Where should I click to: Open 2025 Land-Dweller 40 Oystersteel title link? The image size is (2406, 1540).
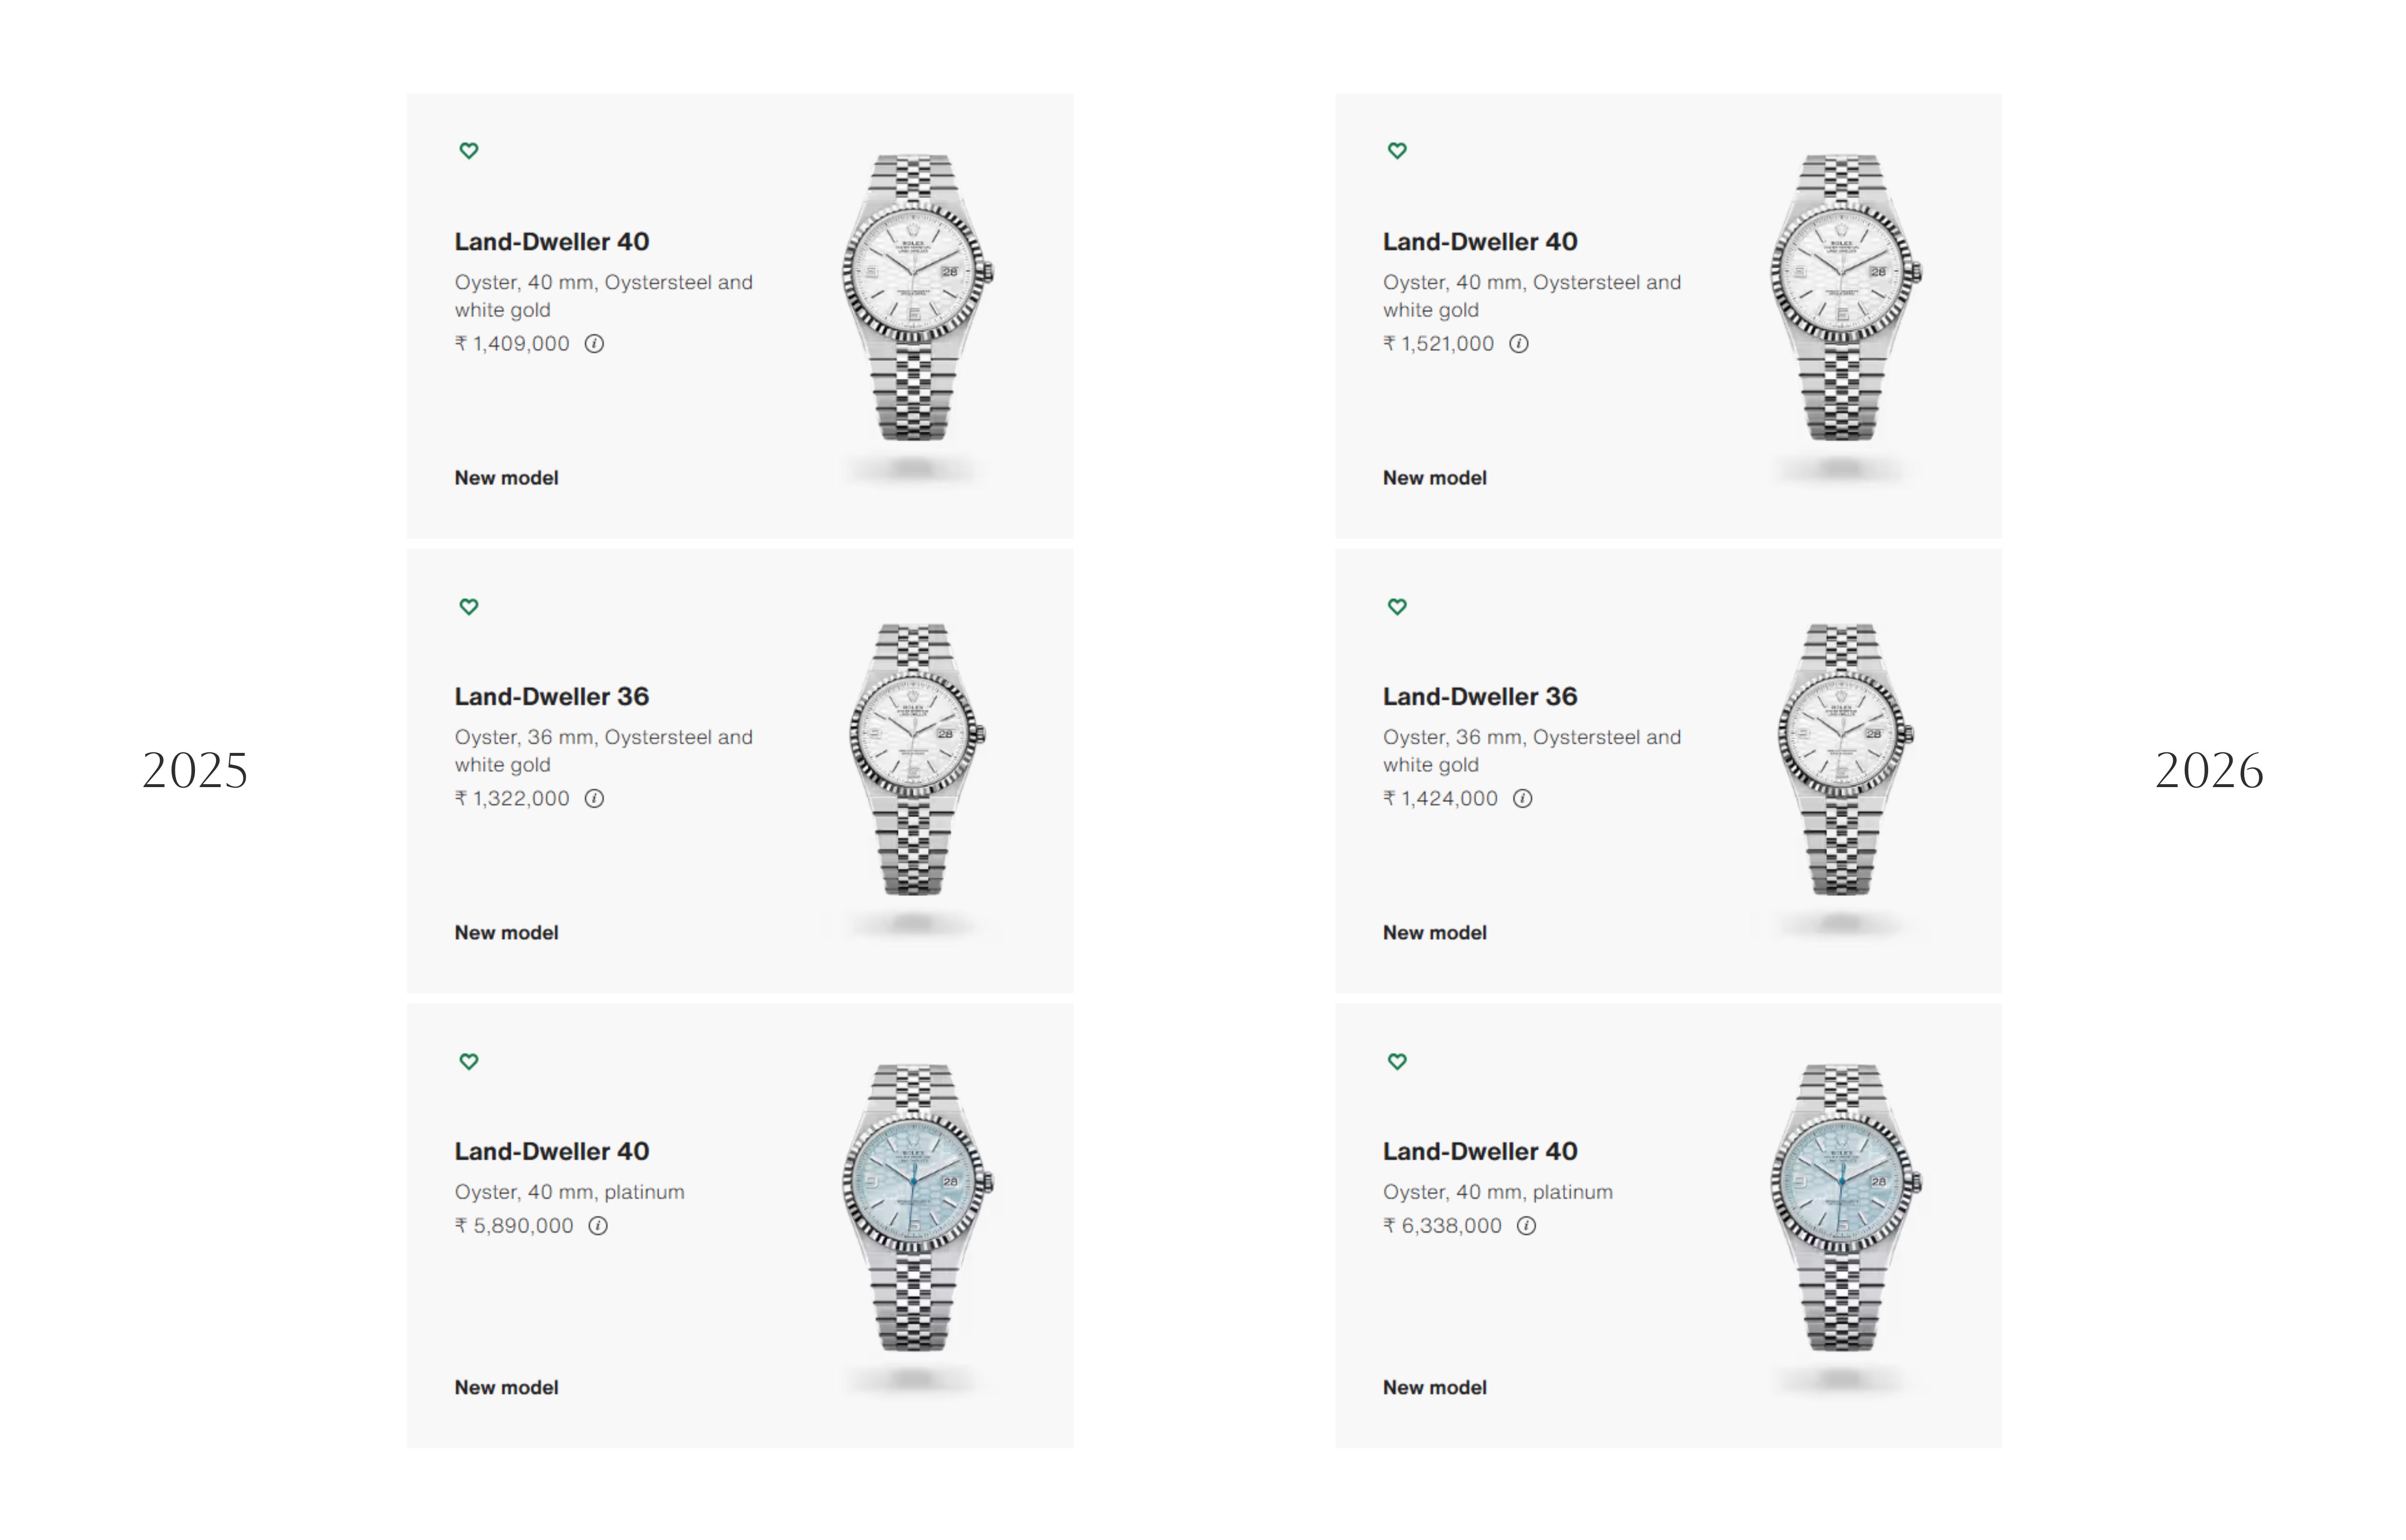pyautogui.click(x=552, y=242)
